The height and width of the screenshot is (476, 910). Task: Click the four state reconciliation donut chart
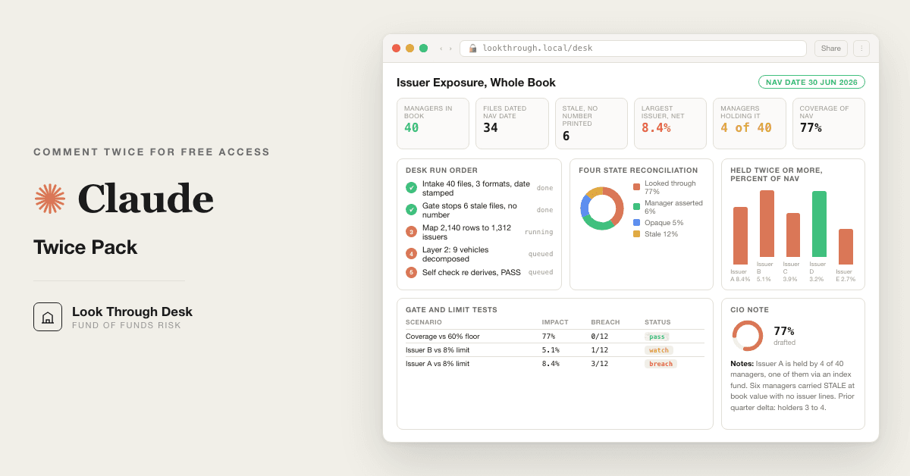pyautogui.click(x=602, y=208)
